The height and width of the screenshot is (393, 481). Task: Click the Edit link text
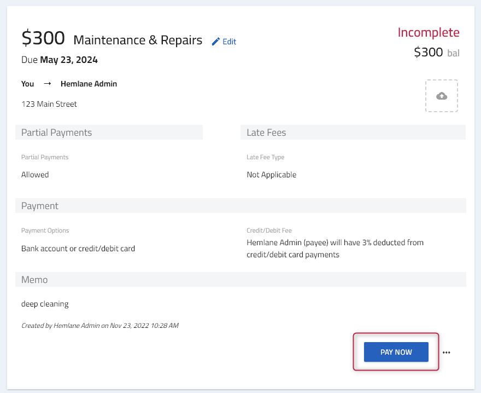tap(229, 42)
